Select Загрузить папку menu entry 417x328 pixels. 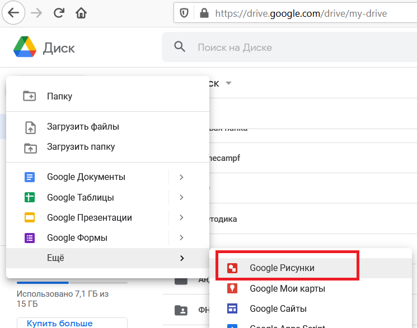(x=107, y=147)
